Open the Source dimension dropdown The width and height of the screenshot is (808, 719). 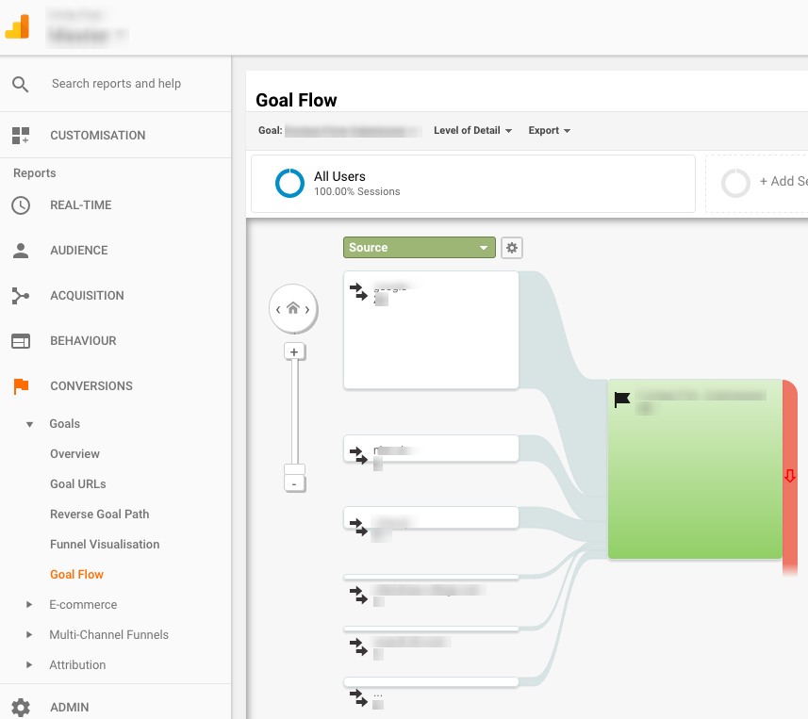(419, 248)
